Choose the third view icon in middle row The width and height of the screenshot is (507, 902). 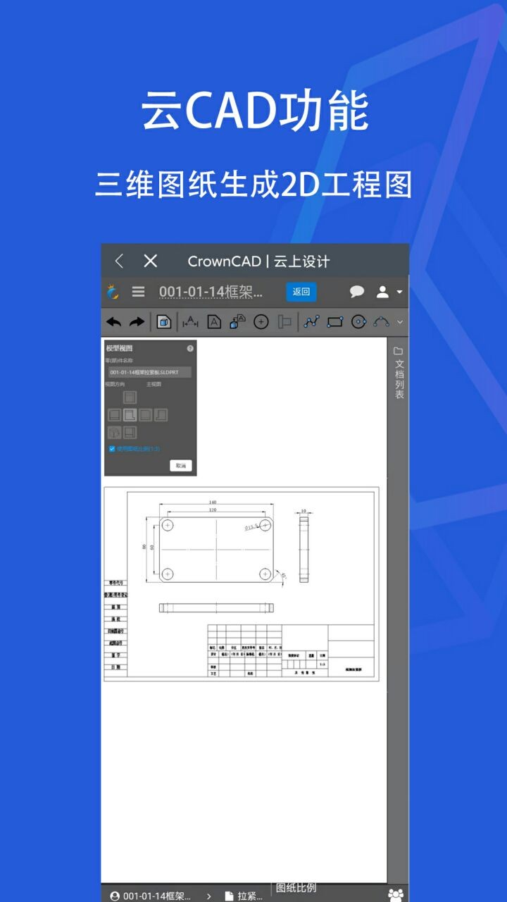pyautogui.click(x=146, y=415)
